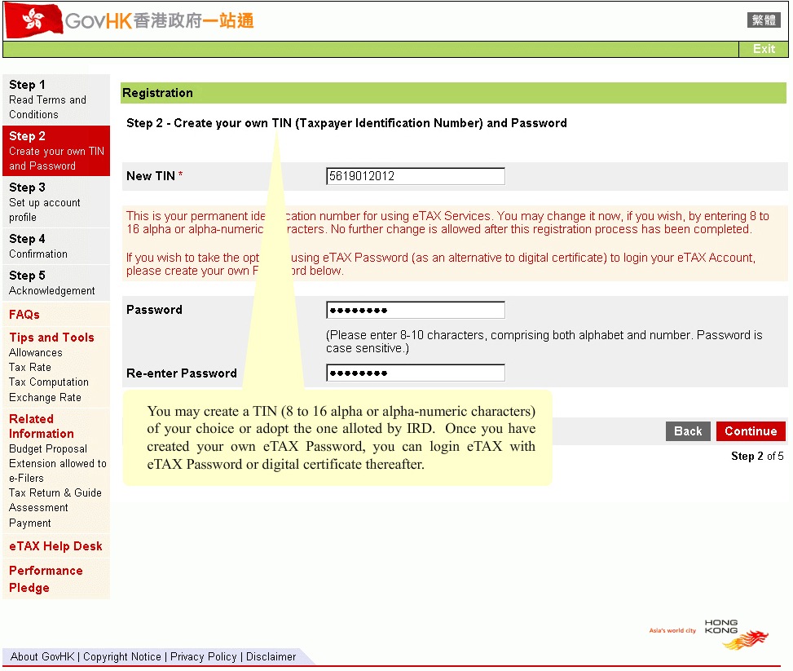Click the 'Step 2 of 5' text

[757, 456]
